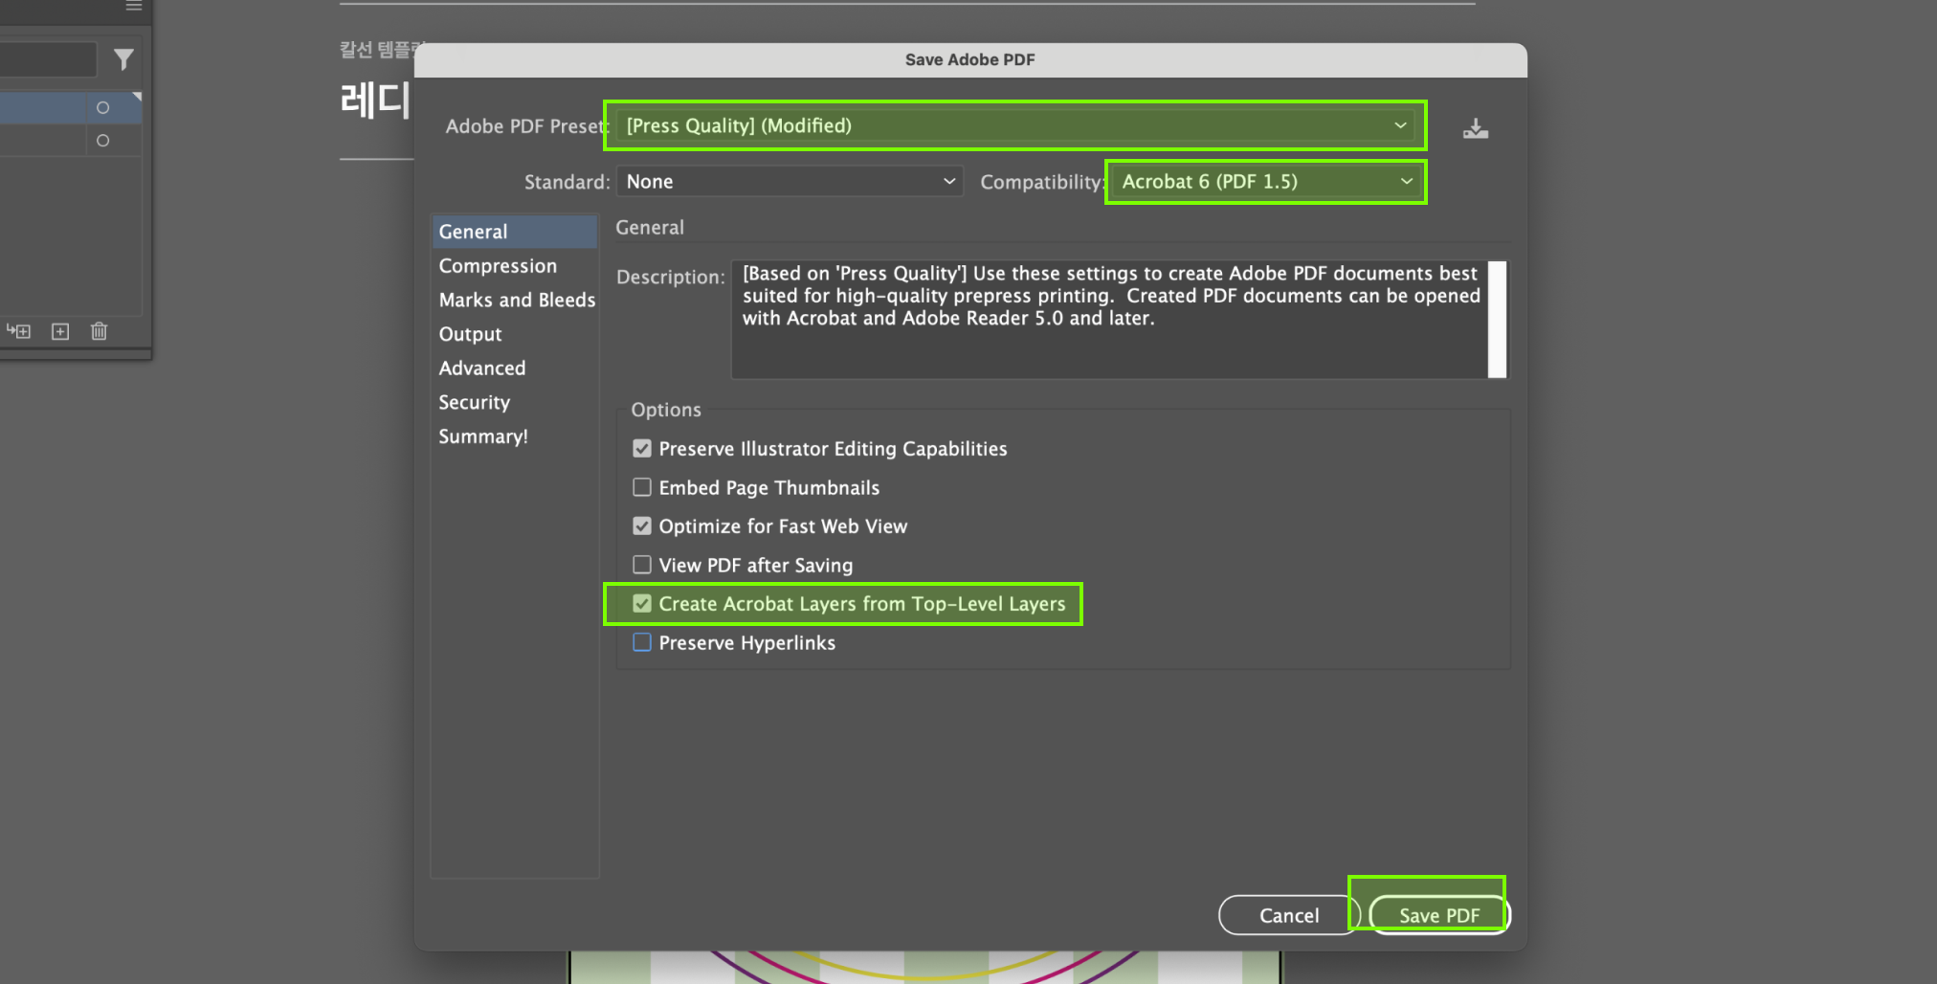Image resolution: width=1937 pixels, height=984 pixels.
Task: Click target circle of highlighted layer
Action: click(102, 107)
